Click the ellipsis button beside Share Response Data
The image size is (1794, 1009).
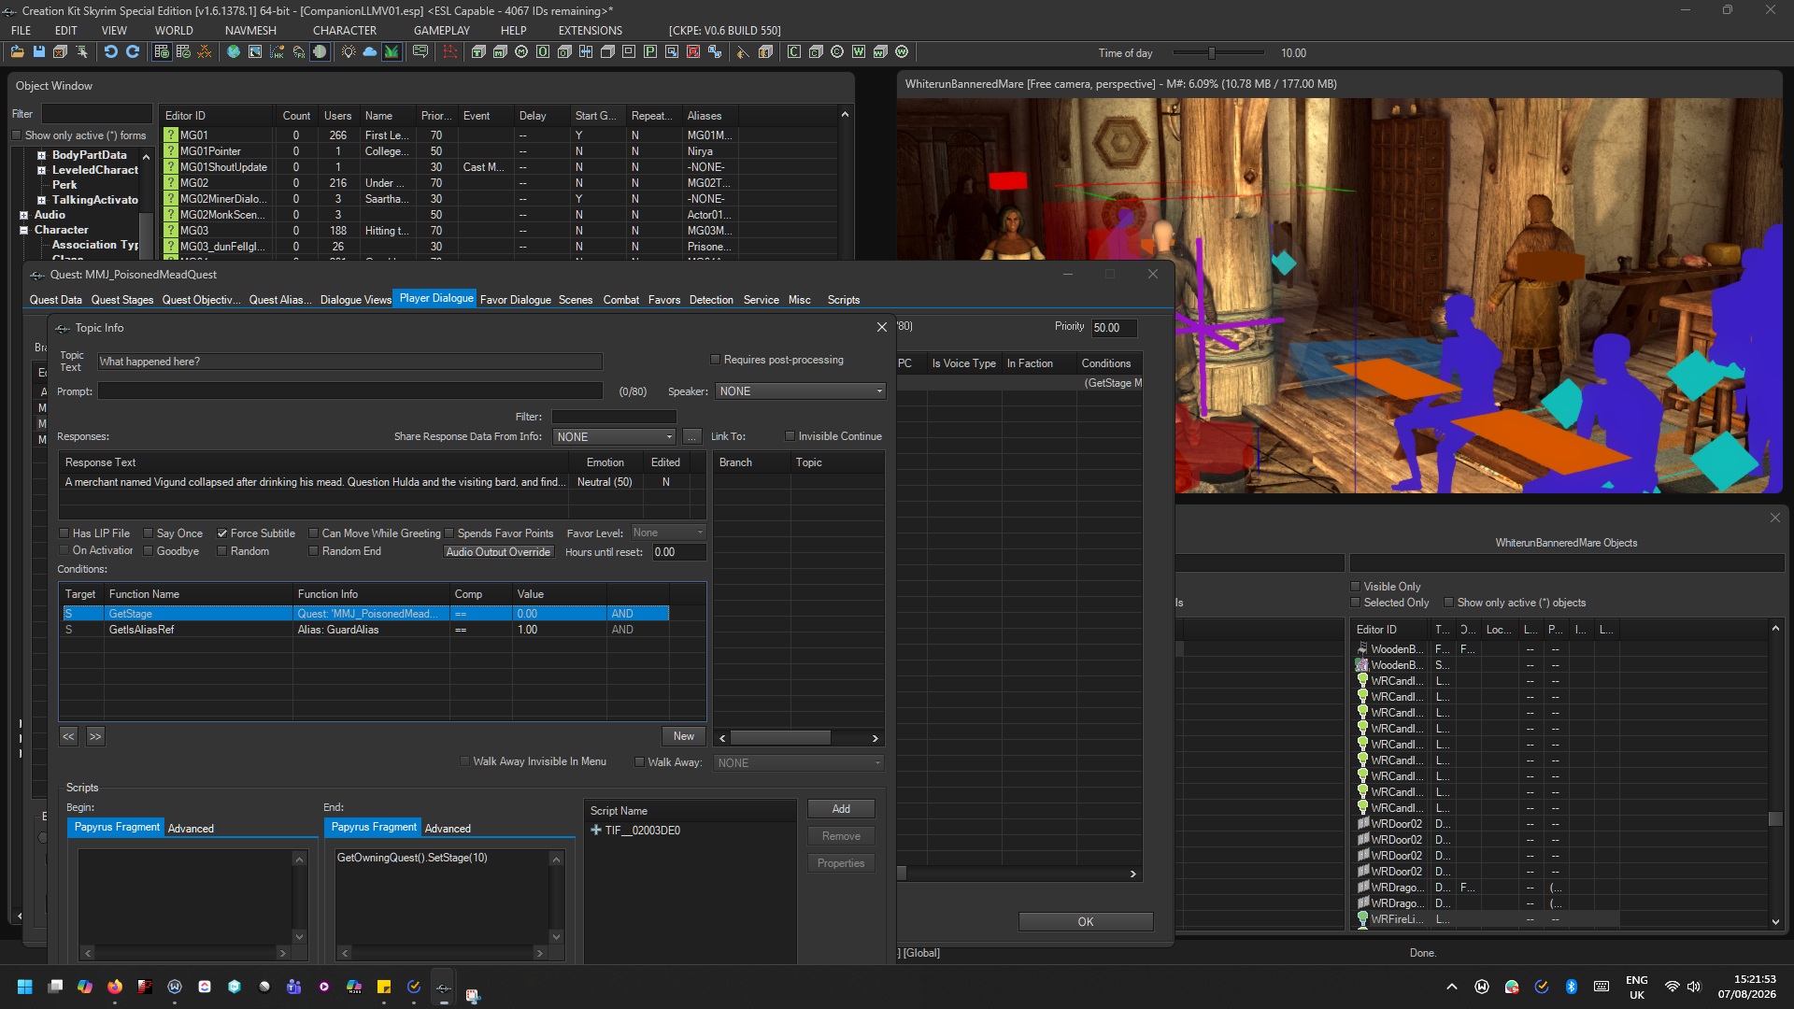[x=691, y=436]
